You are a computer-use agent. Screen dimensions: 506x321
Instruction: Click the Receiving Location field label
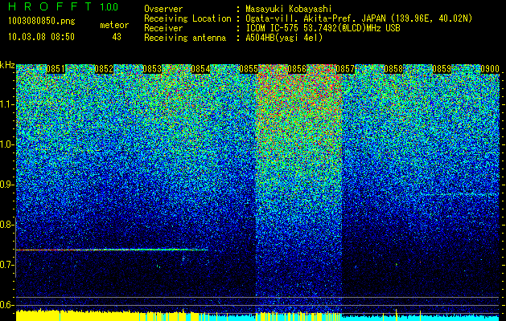click(x=187, y=18)
